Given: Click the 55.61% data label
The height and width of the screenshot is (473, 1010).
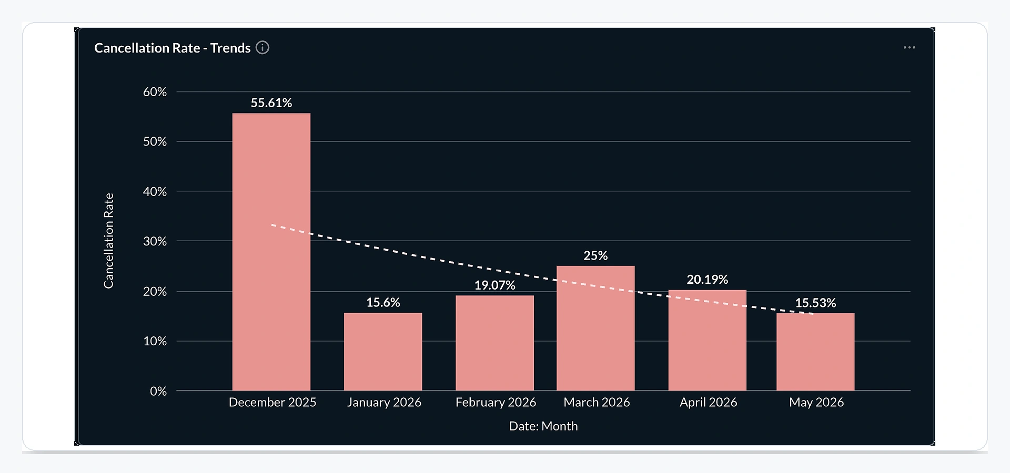Looking at the screenshot, I should [271, 103].
